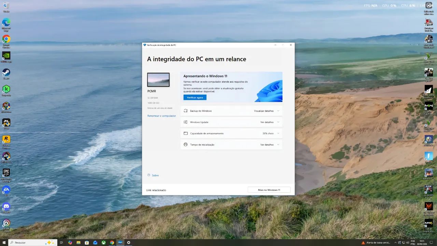Viewport: 437px width, 246px height.
Task: Open Settings gear in the taskbar
Action: click(129, 242)
